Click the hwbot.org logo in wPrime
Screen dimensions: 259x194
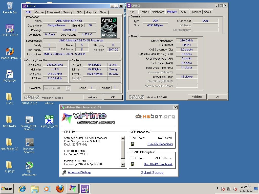point(155,116)
